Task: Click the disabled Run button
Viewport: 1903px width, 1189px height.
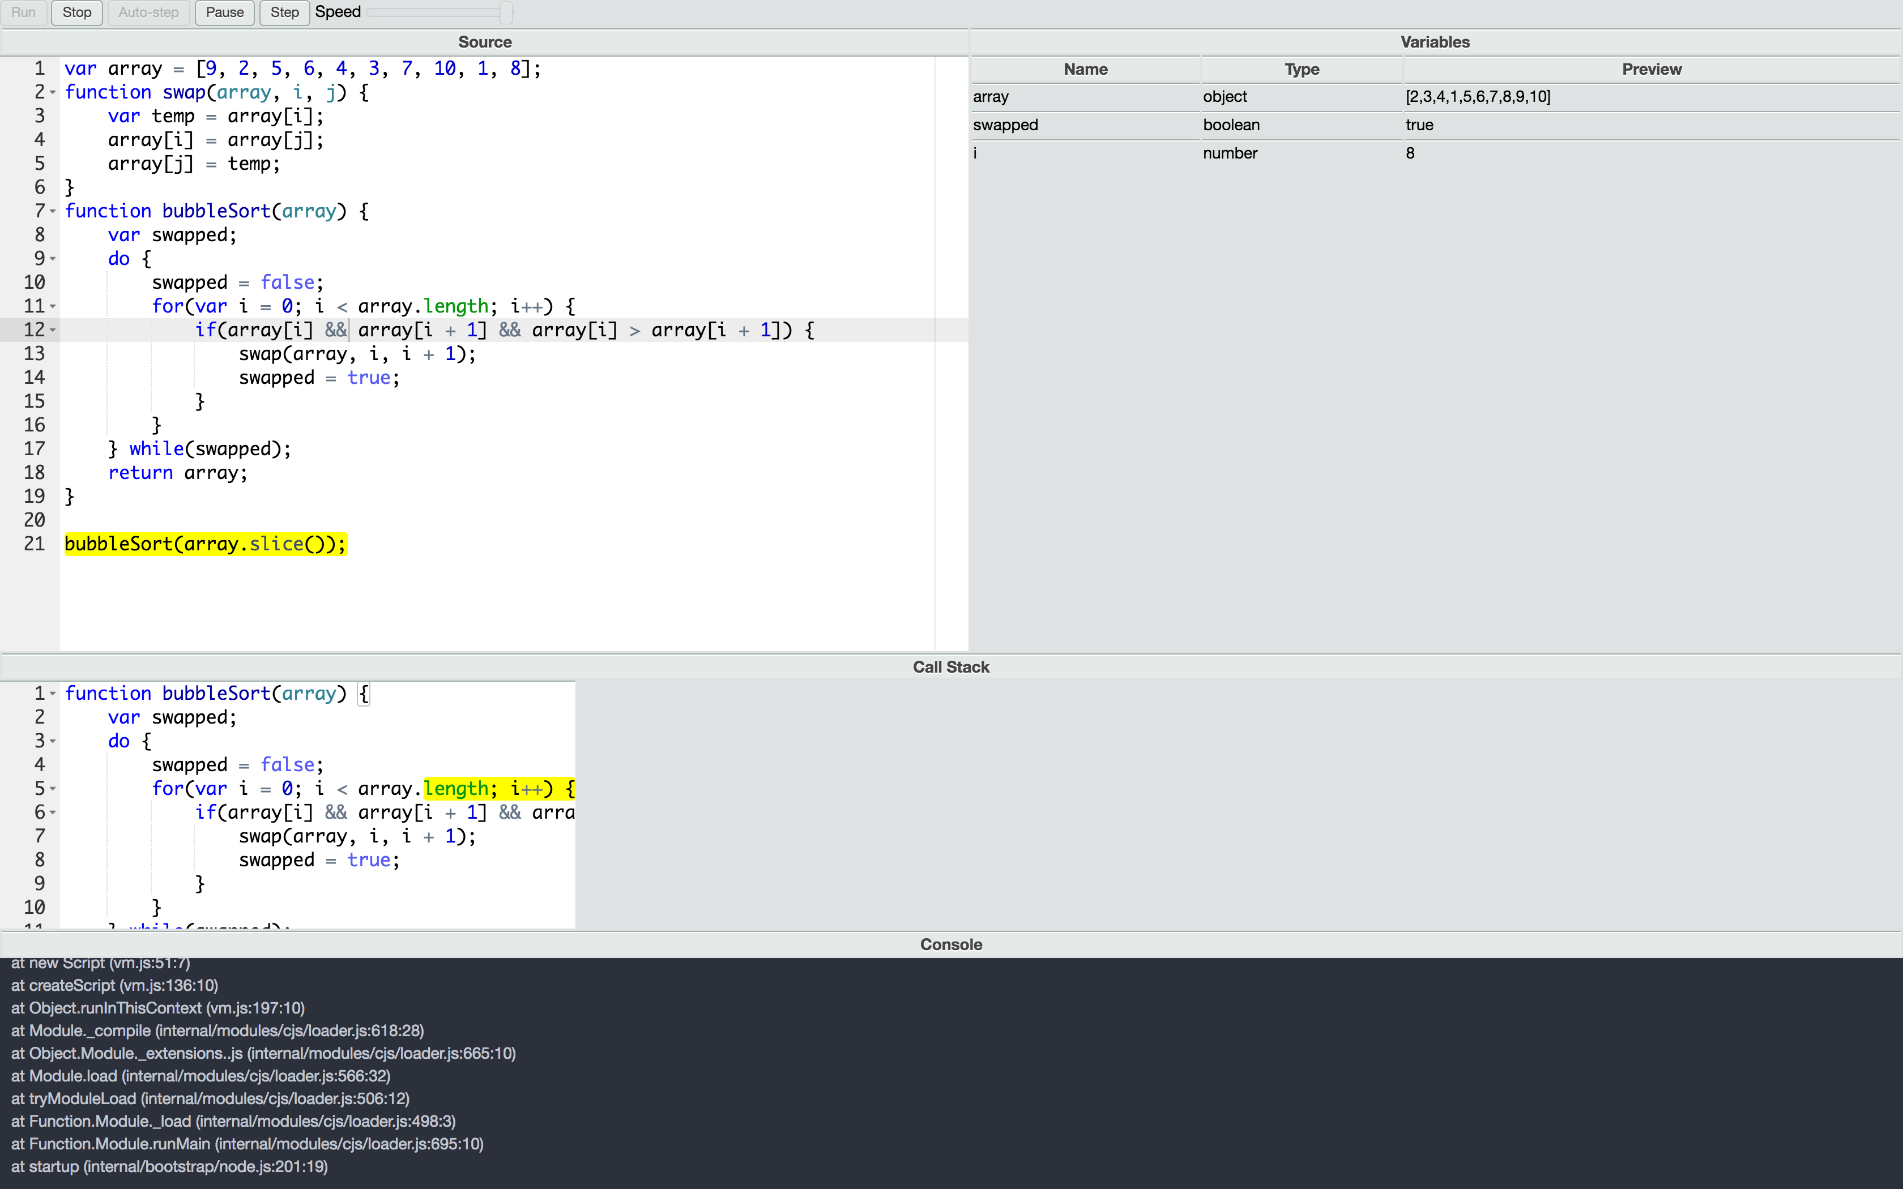Action: (x=24, y=12)
